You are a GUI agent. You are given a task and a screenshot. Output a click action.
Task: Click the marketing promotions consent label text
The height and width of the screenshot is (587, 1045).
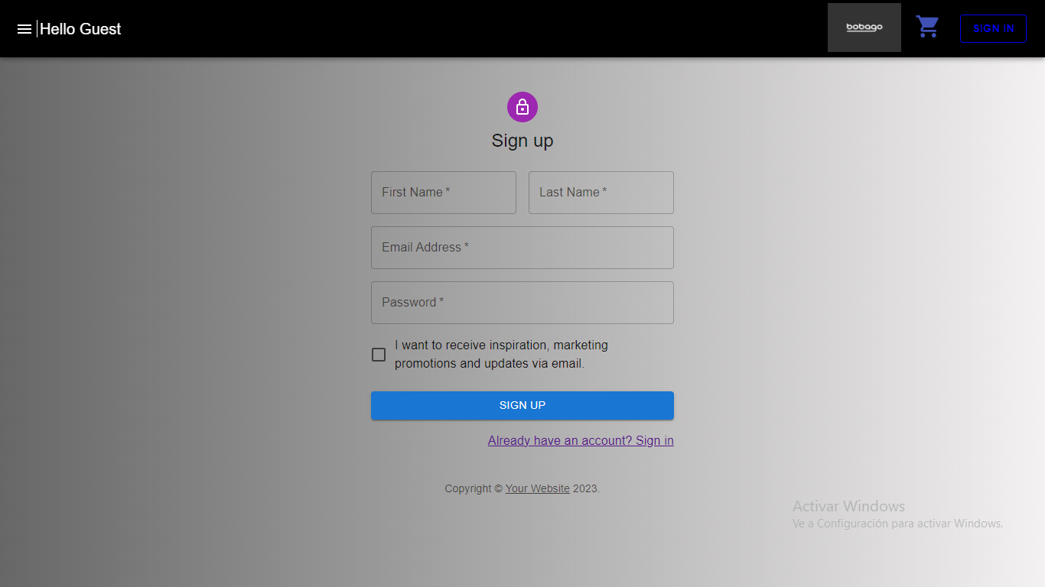coord(501,354)
